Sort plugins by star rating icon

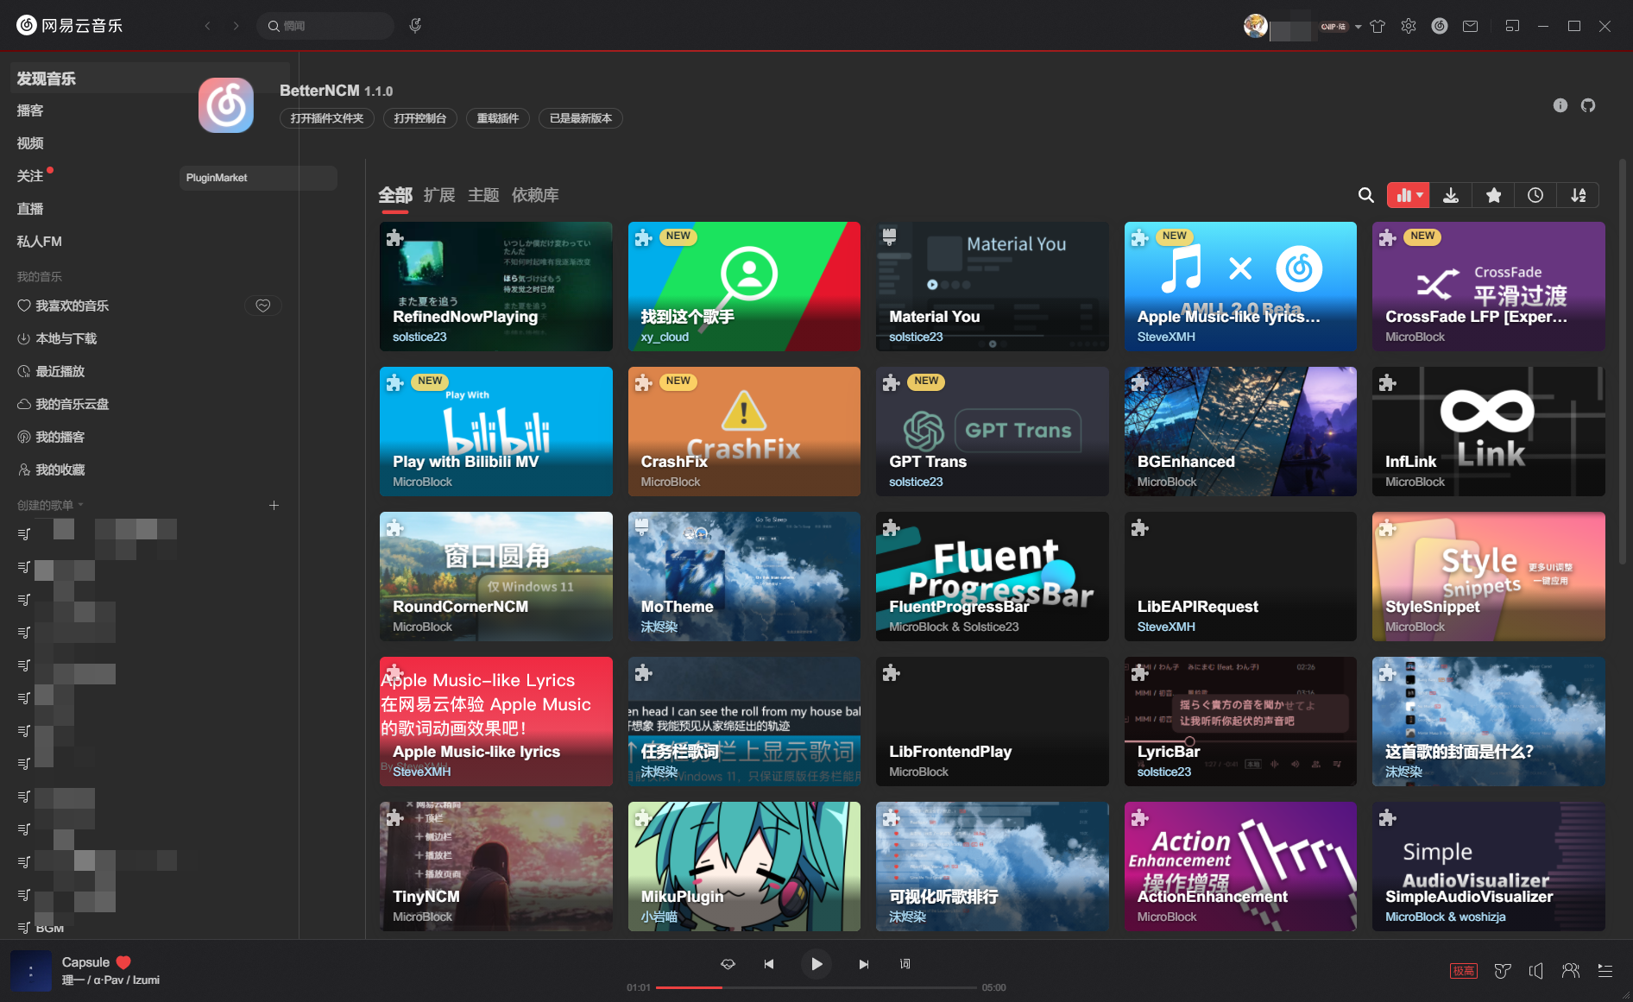[1493, 196]
